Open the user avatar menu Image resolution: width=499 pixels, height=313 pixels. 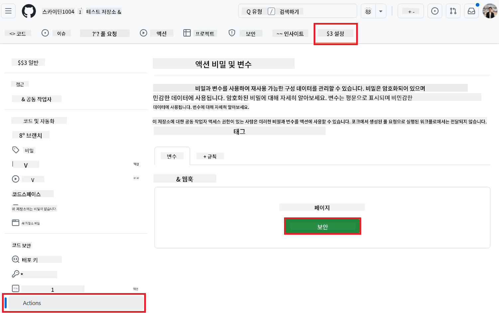(x=490, y=11)
